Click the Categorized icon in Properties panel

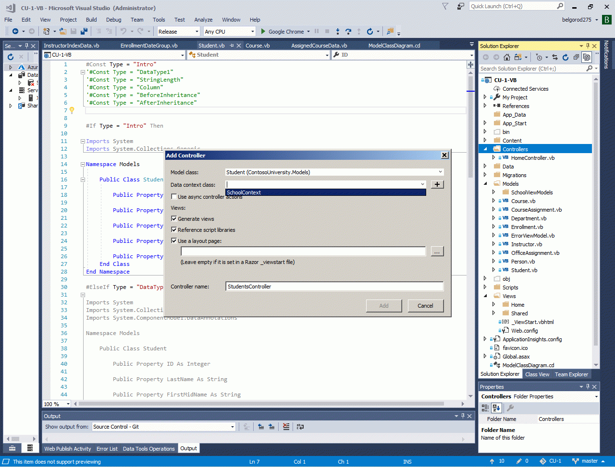tap(486, 408)
